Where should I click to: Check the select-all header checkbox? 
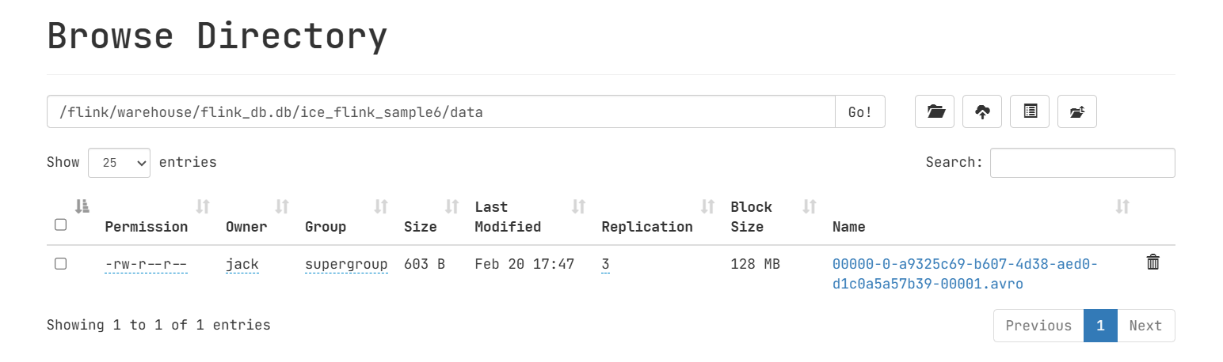click(60, 224)
